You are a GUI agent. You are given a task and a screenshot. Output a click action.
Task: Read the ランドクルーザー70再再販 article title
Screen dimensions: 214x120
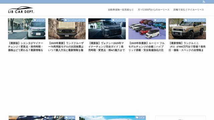(x=66, y=47)
